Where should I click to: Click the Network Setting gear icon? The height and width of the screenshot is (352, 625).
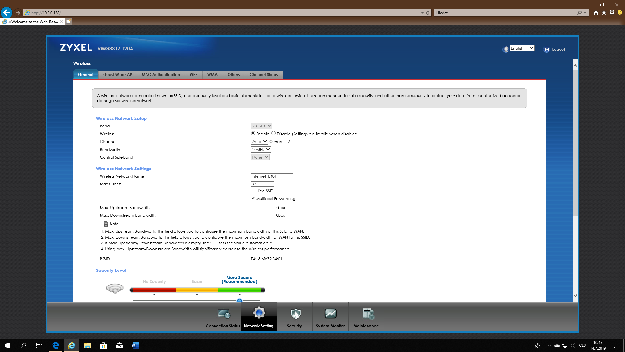click(259, 313)
